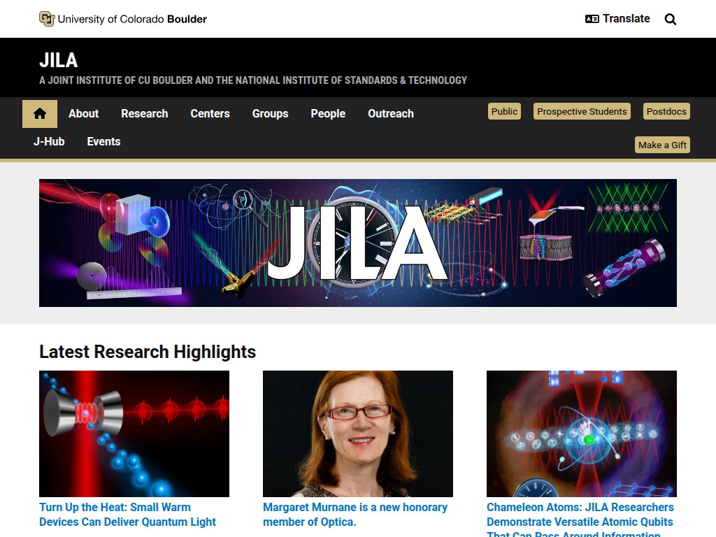Open the People menu item
This screenshot has height=537, width=716.
pyautogui.click(x=328, y=114)
